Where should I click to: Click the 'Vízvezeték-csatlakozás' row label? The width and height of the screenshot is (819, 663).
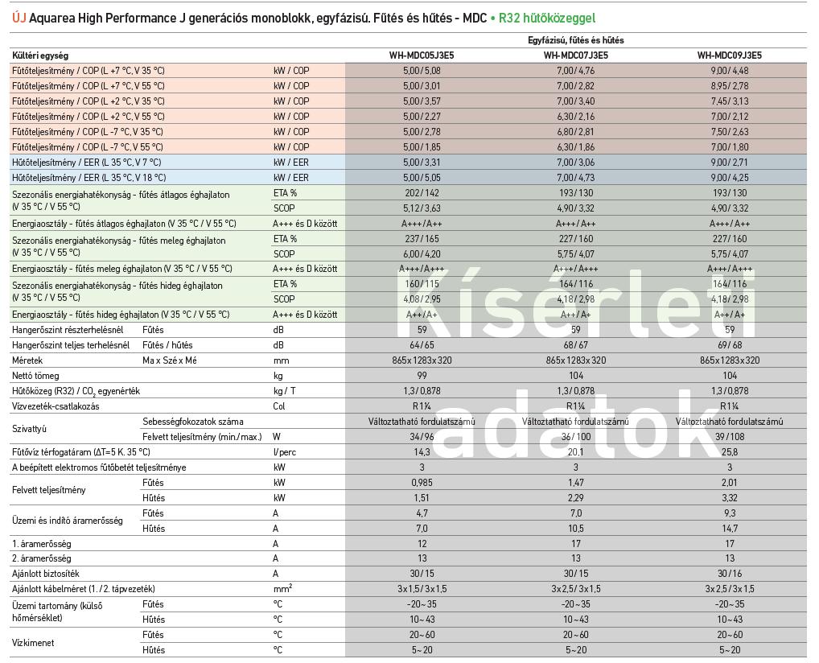56,406
